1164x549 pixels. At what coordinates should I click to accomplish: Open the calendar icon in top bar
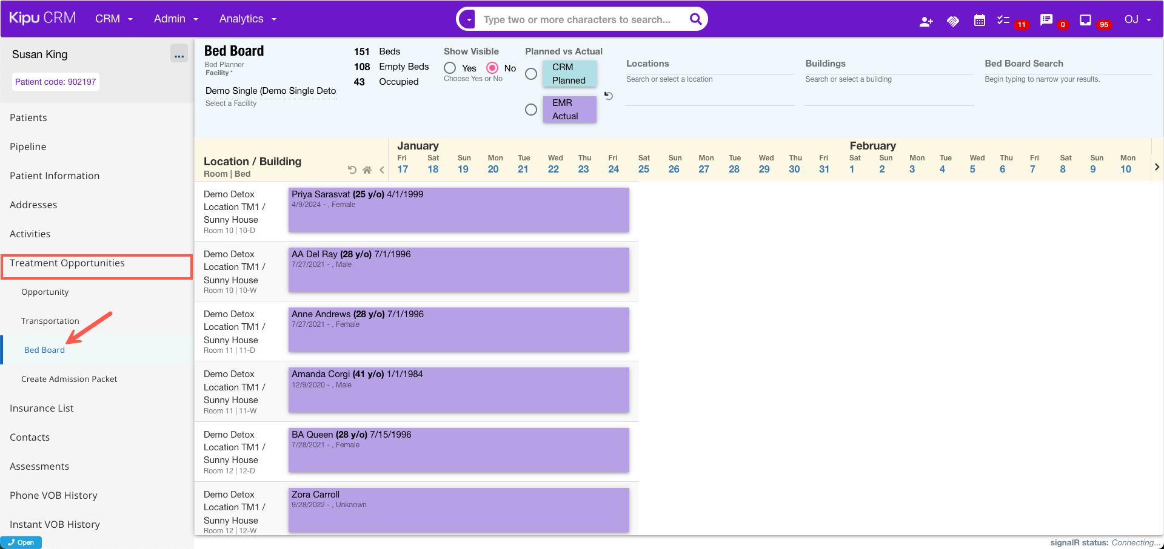click(x=979, y=21)
